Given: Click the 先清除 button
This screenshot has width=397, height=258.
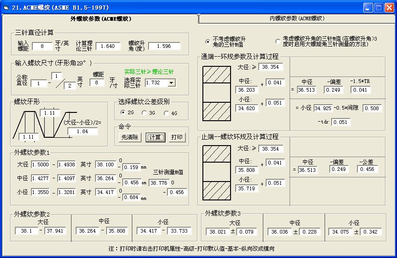Looking at the screenshot, I should (130, 137).
